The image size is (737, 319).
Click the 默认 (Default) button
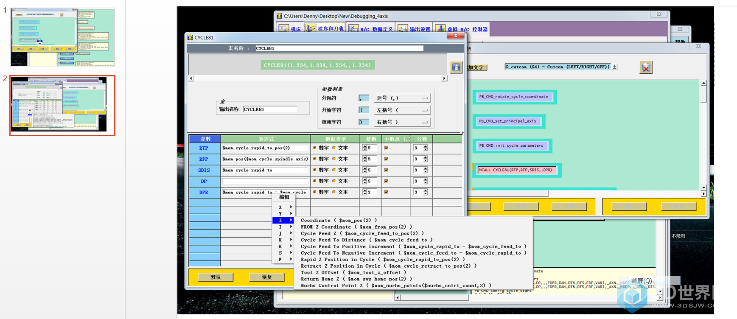(216, 277)
